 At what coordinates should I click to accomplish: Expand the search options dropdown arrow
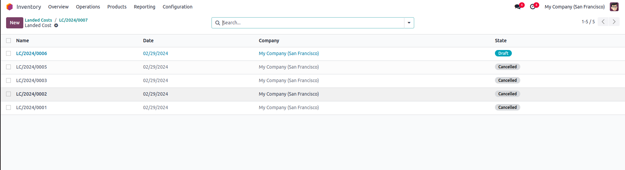(409, 23)
